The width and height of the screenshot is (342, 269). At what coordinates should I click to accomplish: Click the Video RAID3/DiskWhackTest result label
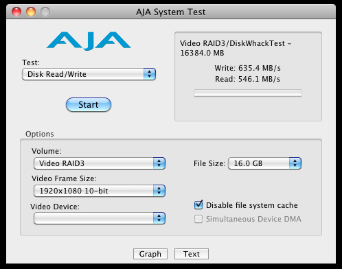pos(236,48)
